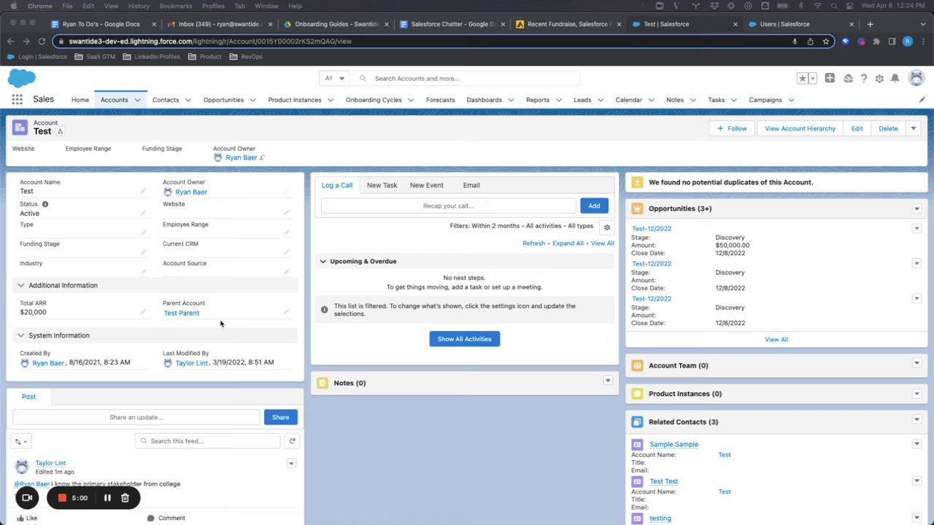Viewport: 934px width, 525px height.
Task: Bookmark this page with Chrome star
Action: tap(825, 42)
